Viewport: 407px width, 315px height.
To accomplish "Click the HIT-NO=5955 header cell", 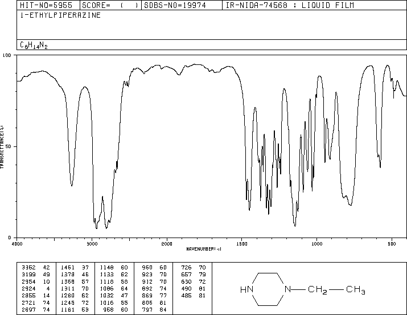I will [x=46, y=5].
